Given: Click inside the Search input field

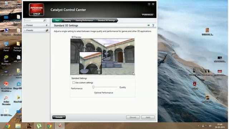Looking at the screenshot, I should pyautogui.click(x=34, y=20).
